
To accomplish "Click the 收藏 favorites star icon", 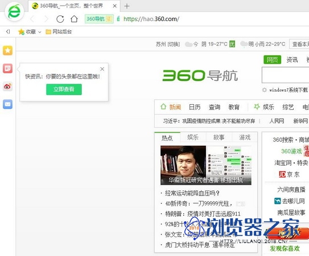I will click(21, 31).
